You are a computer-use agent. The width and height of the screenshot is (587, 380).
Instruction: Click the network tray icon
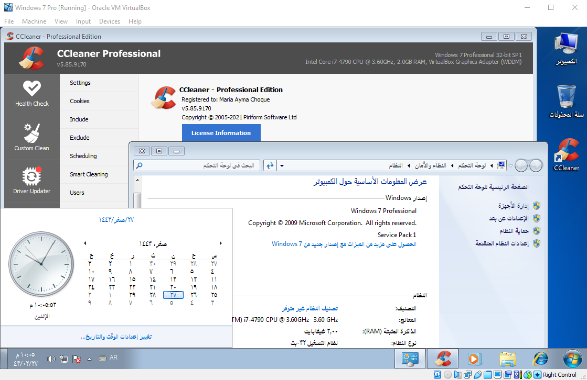click(64, 359)
